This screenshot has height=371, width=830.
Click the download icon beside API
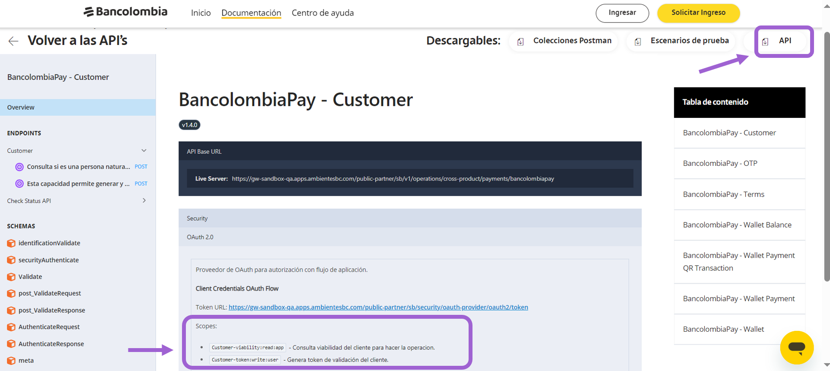(x=765, y=41)
